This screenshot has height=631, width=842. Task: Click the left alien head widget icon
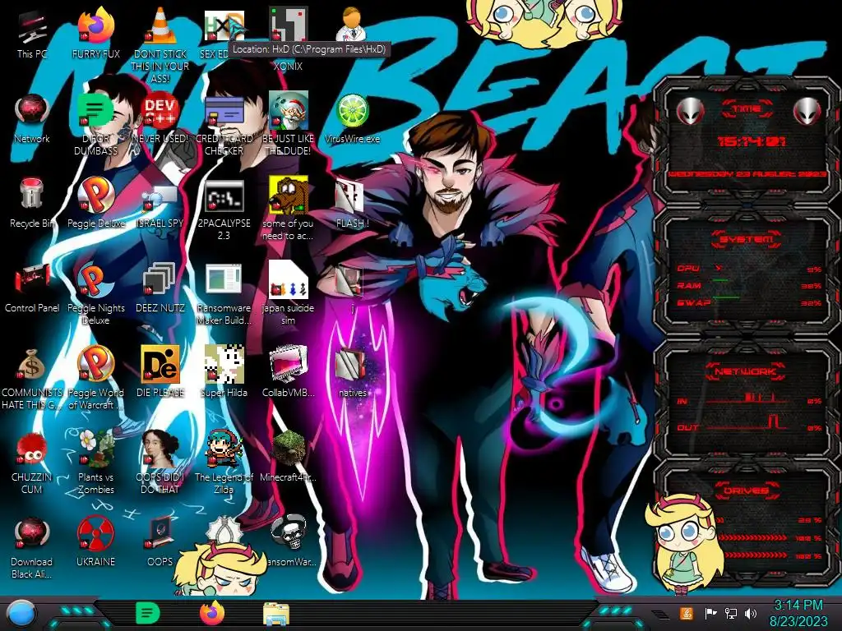[x=690, y=111]
